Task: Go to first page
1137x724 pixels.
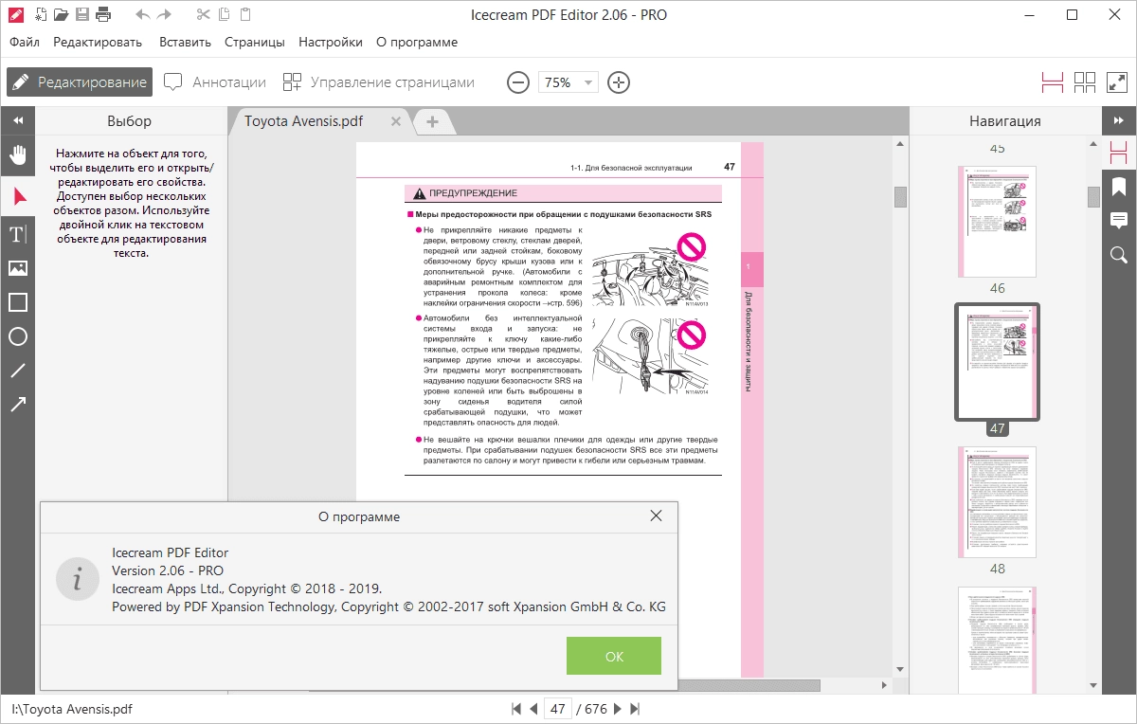Action: pos(516,709)
